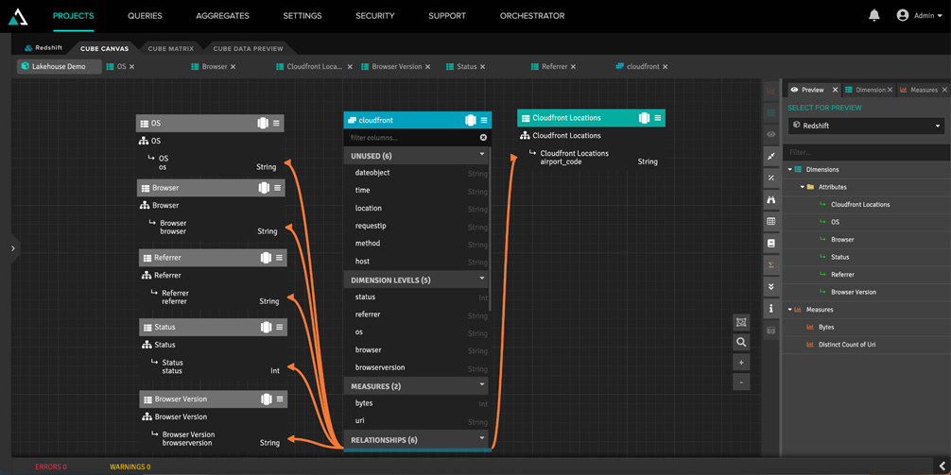Open the Browser dimension hamburger menu
This screenshot has height=475, width=951.
coord(278,188)
